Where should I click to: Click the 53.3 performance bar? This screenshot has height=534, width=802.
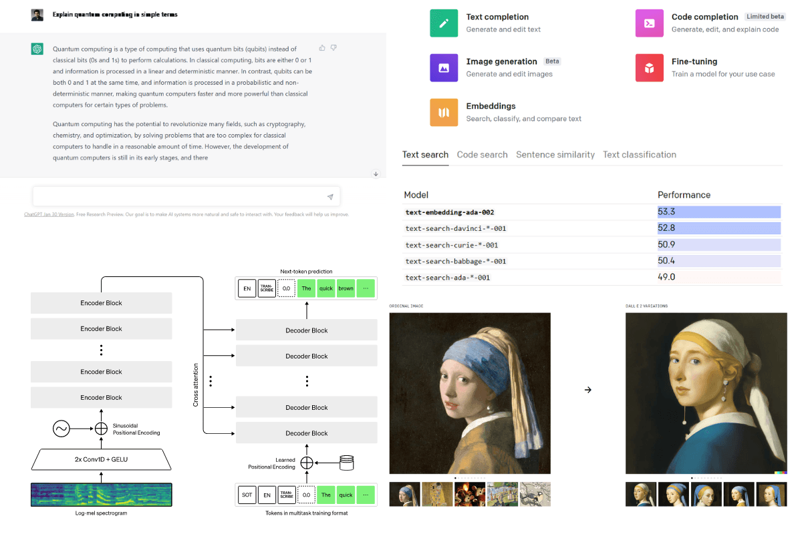tap(719, 212)
